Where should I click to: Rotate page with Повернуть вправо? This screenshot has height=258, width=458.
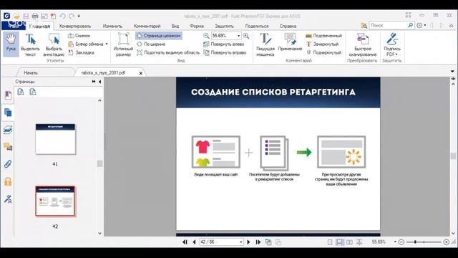click(225, 52)
